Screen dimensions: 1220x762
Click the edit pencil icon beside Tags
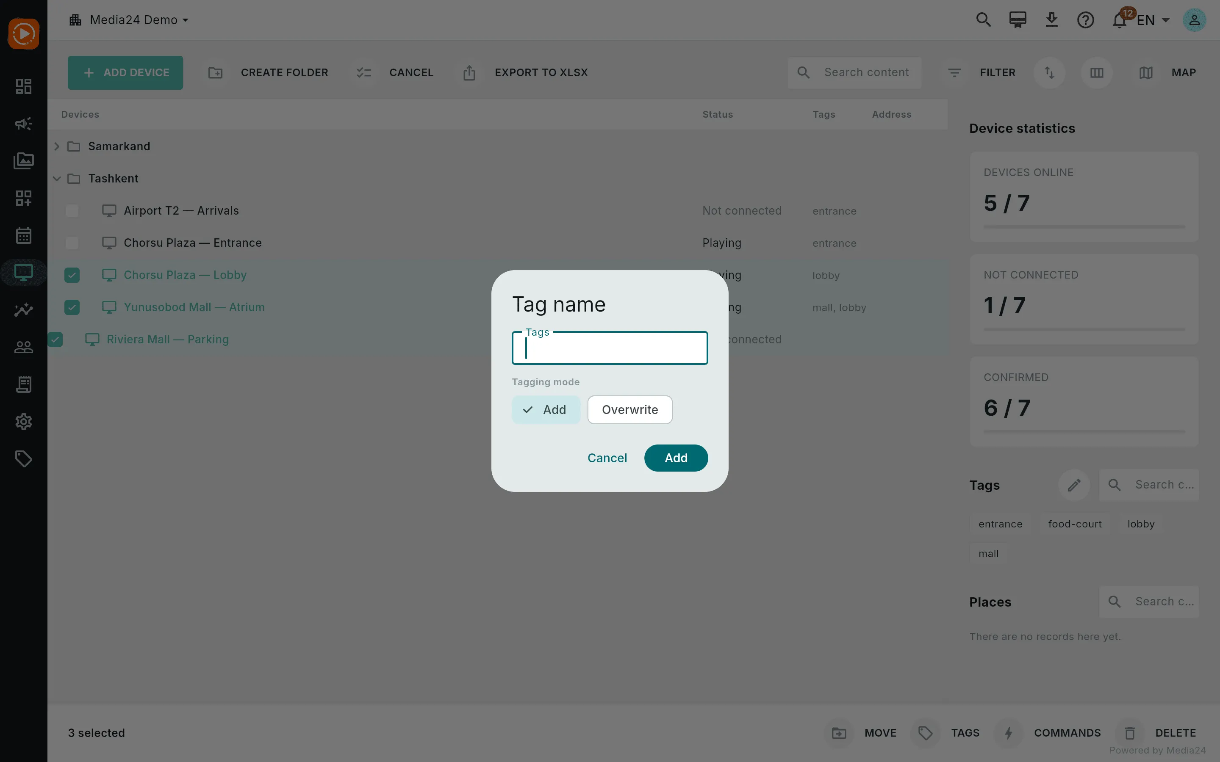[x=1074, y=485]
